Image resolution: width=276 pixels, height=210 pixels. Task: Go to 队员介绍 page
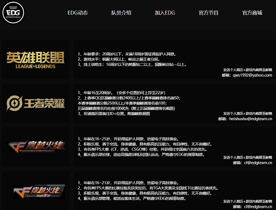coord(121,13)
